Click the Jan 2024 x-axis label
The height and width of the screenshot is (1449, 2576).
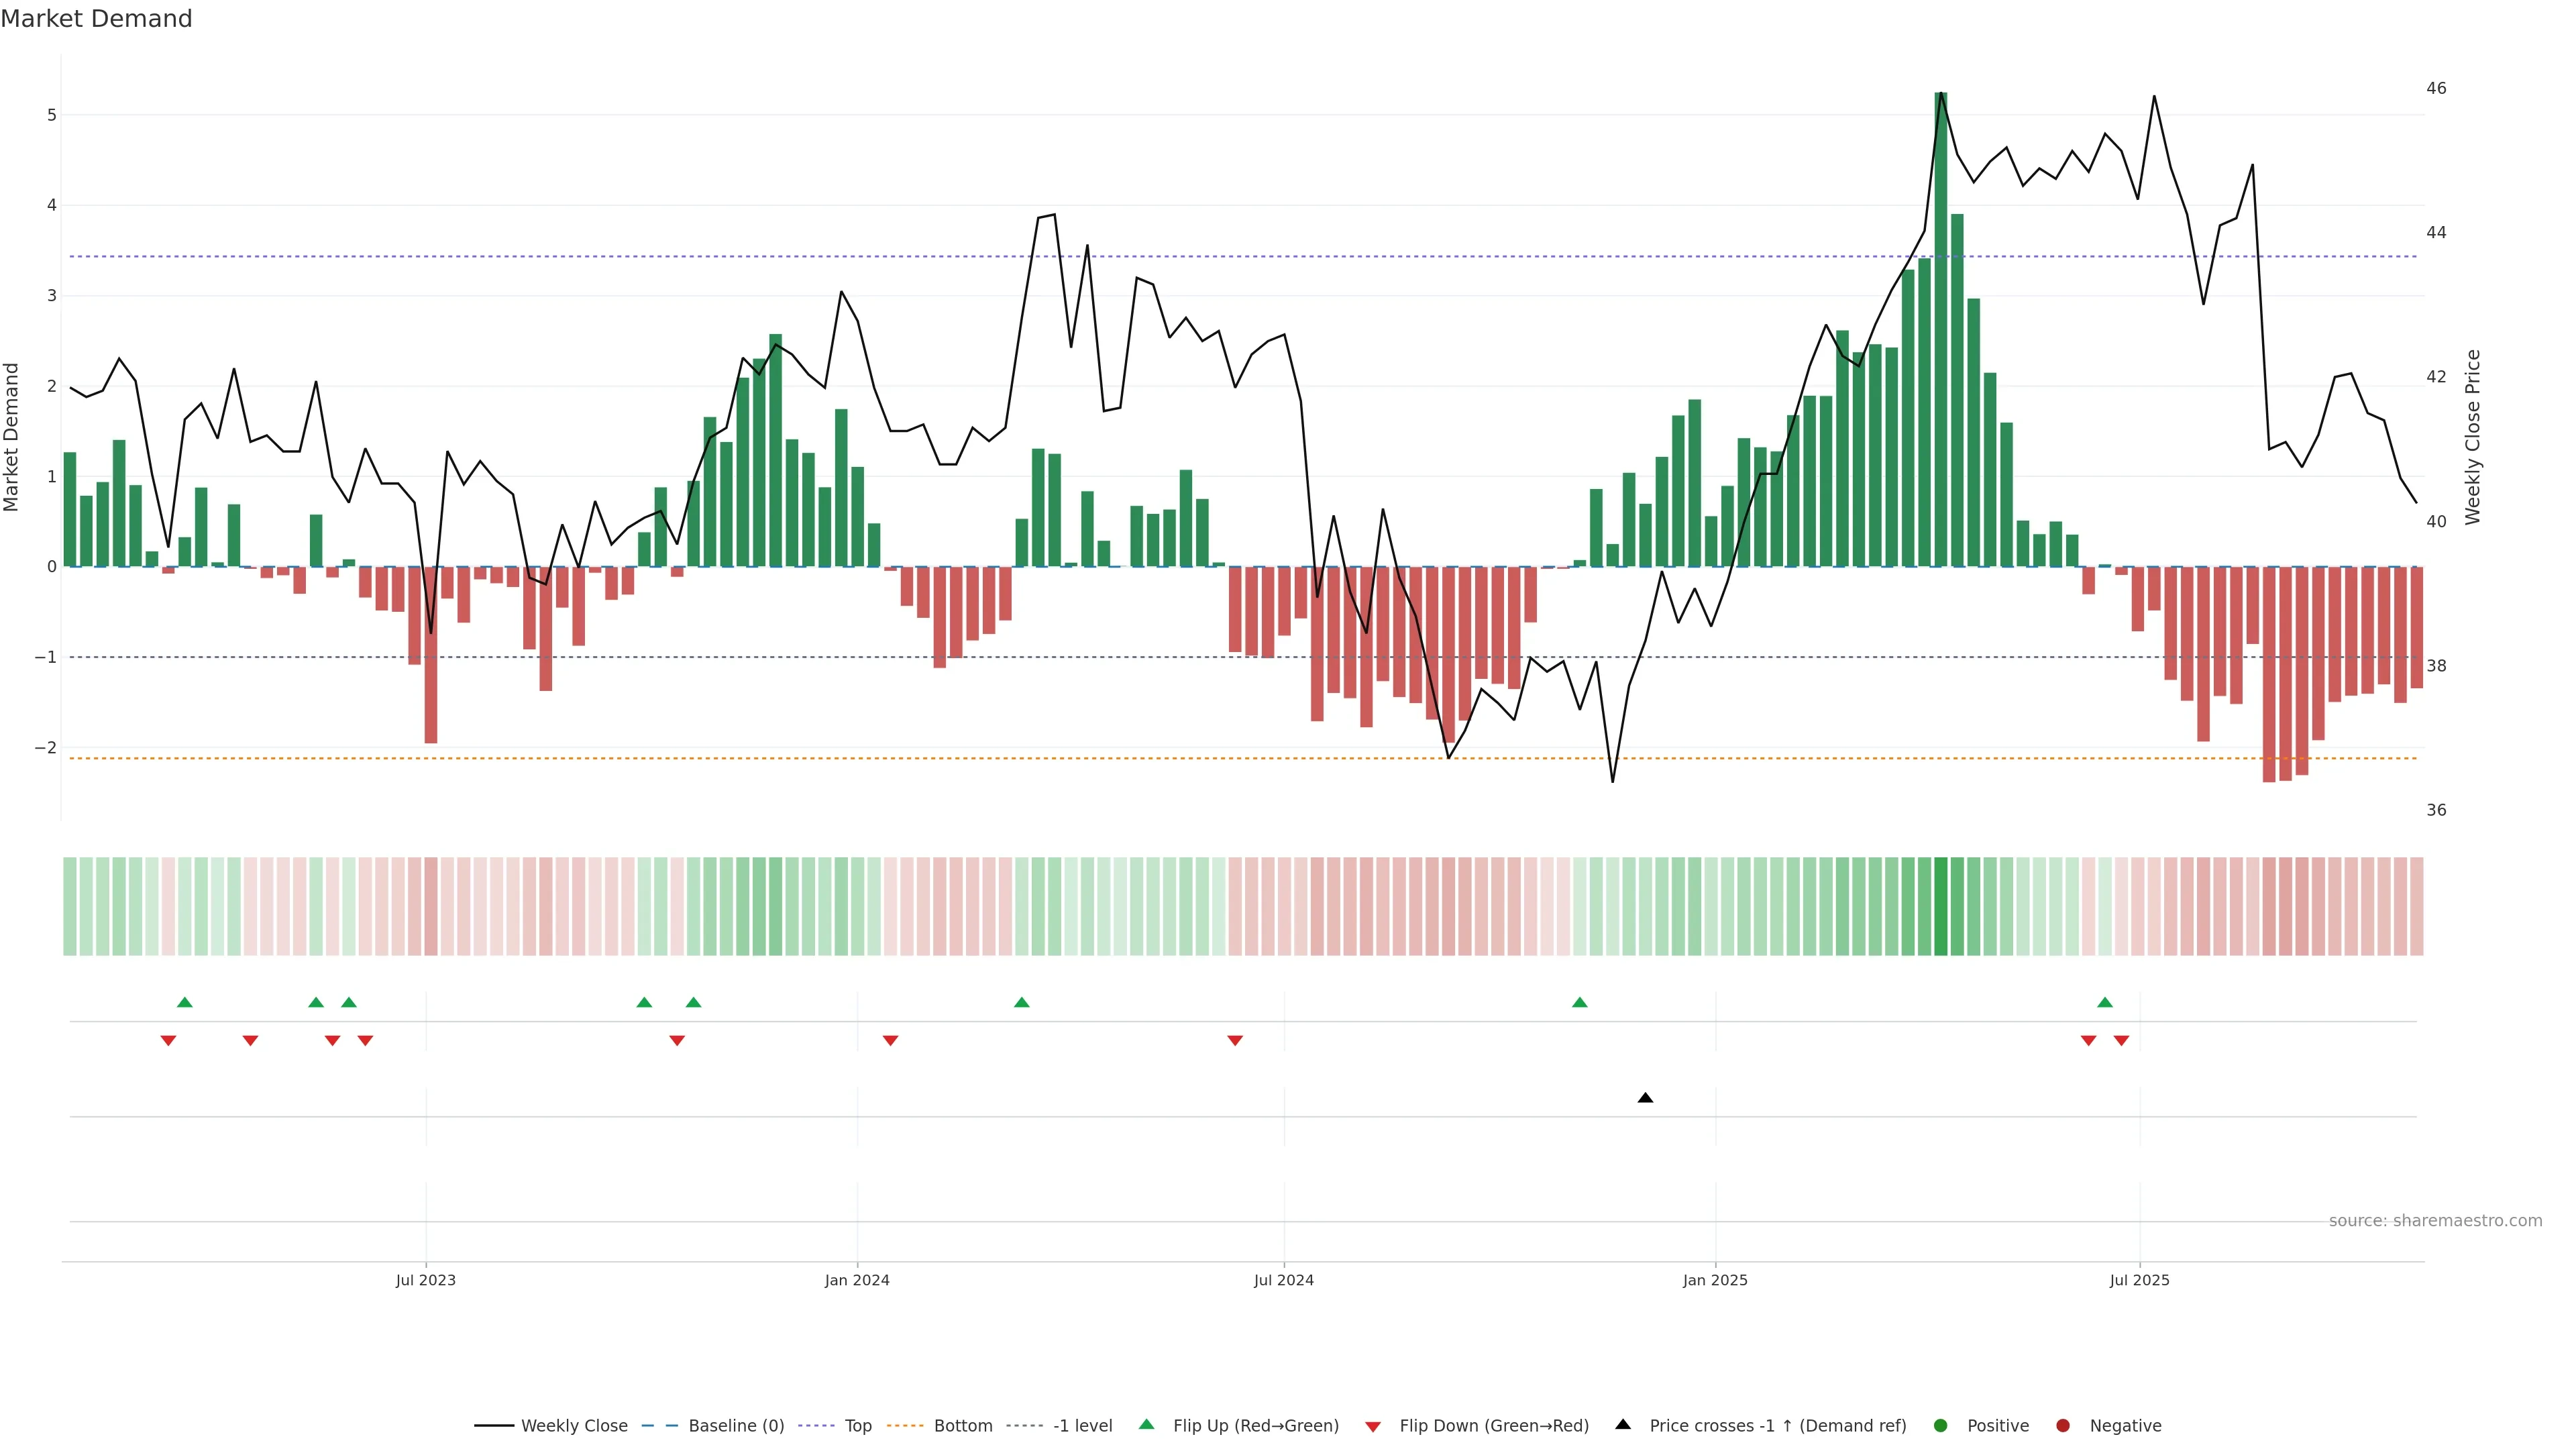(857, 1280)
